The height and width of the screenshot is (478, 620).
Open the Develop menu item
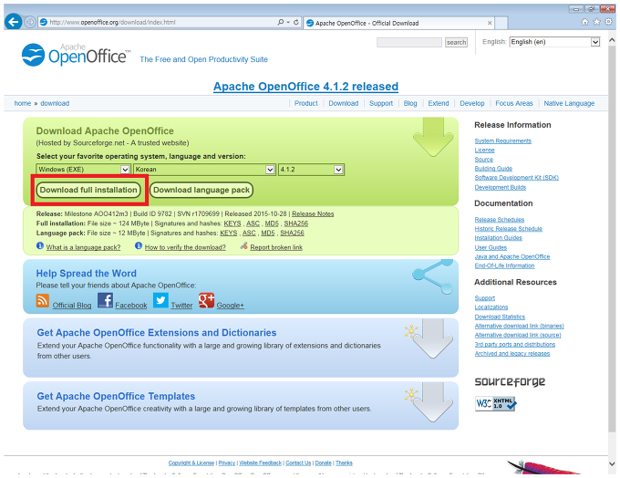tap(471, 103)
